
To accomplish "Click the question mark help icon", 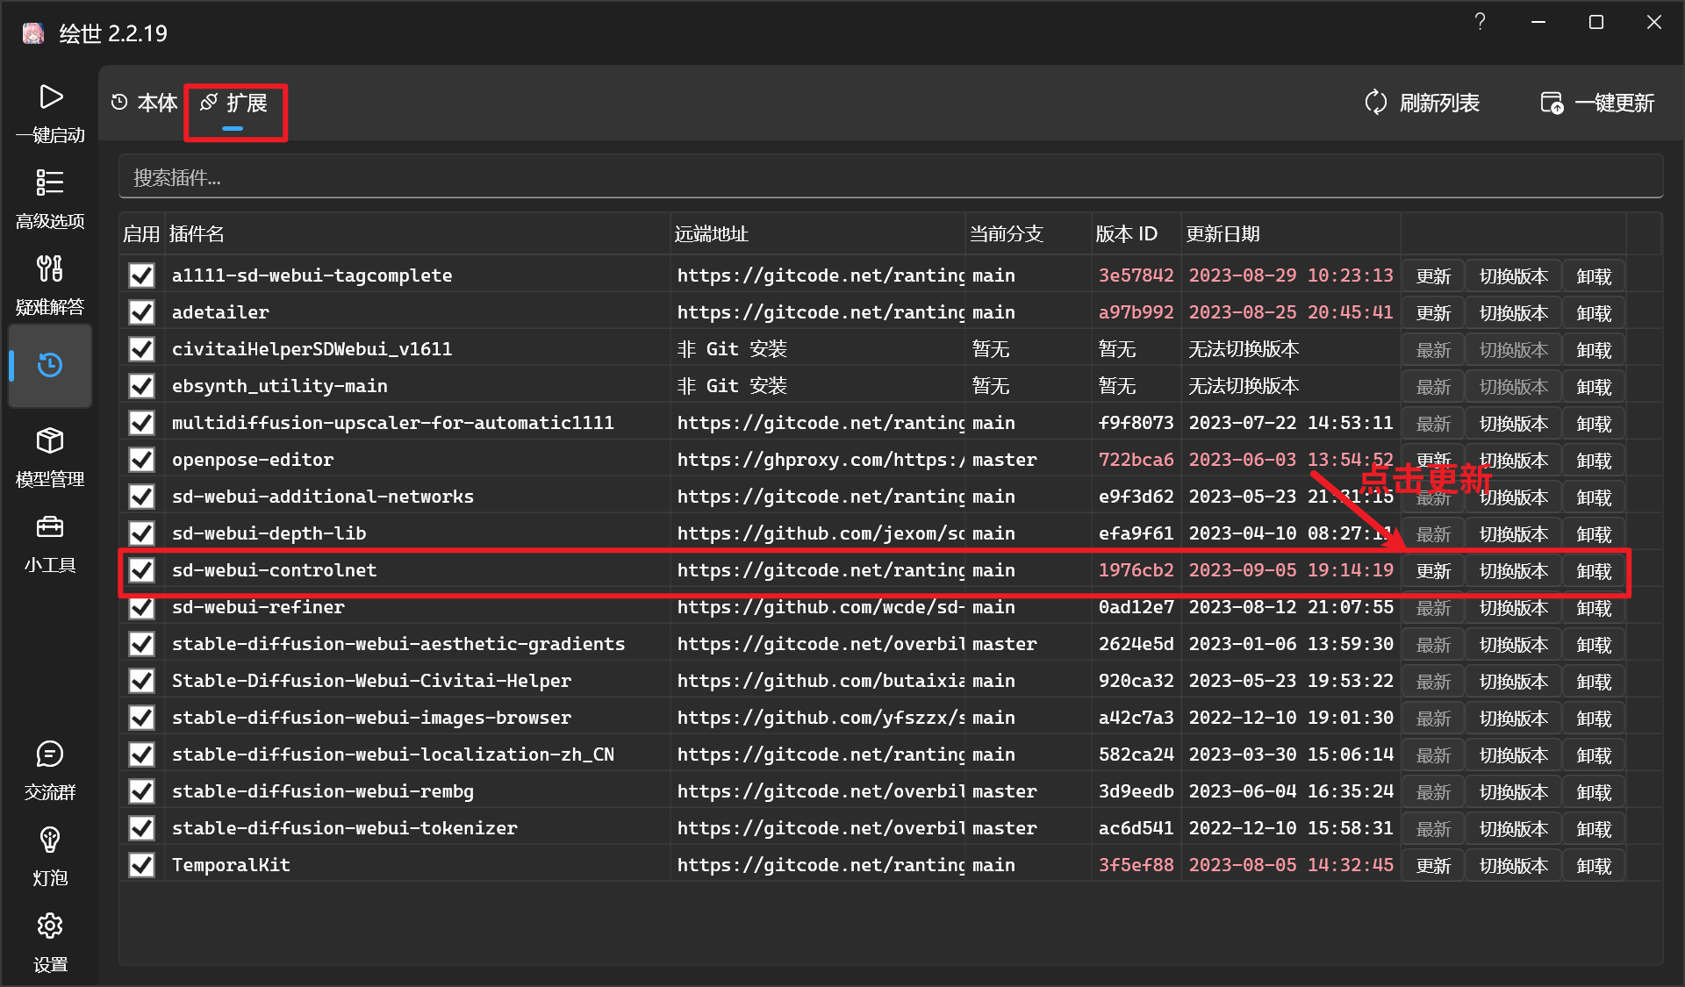I will pos(1480,22).
